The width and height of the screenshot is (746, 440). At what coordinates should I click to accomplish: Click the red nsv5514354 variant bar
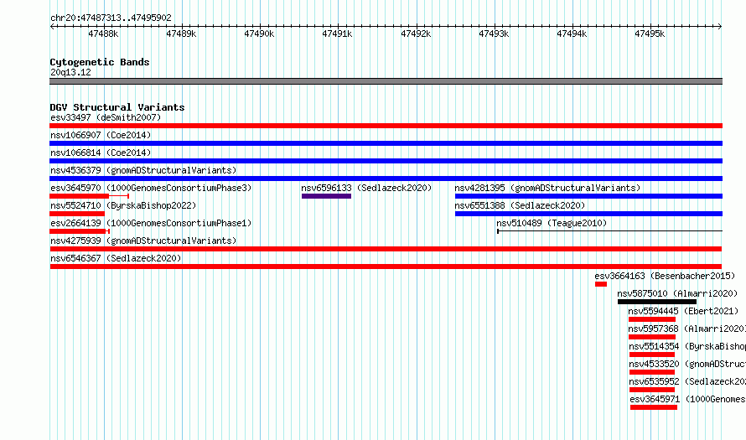tap(652, 355)
